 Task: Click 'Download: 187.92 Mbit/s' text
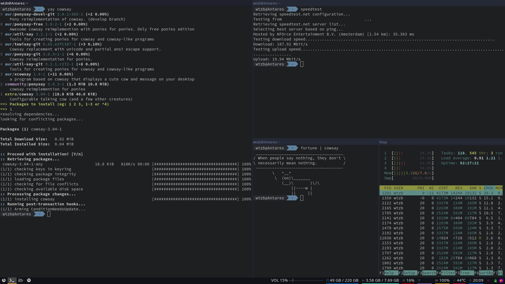[x=280, y=44]
